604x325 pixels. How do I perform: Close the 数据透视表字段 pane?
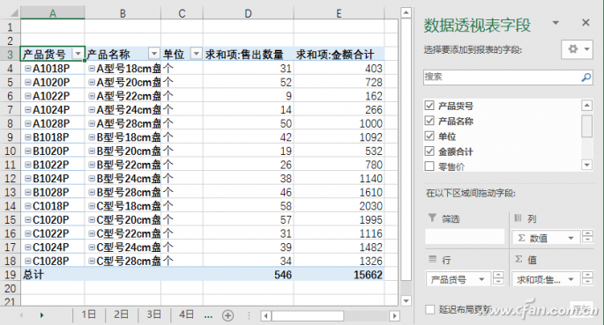[585, 23]
